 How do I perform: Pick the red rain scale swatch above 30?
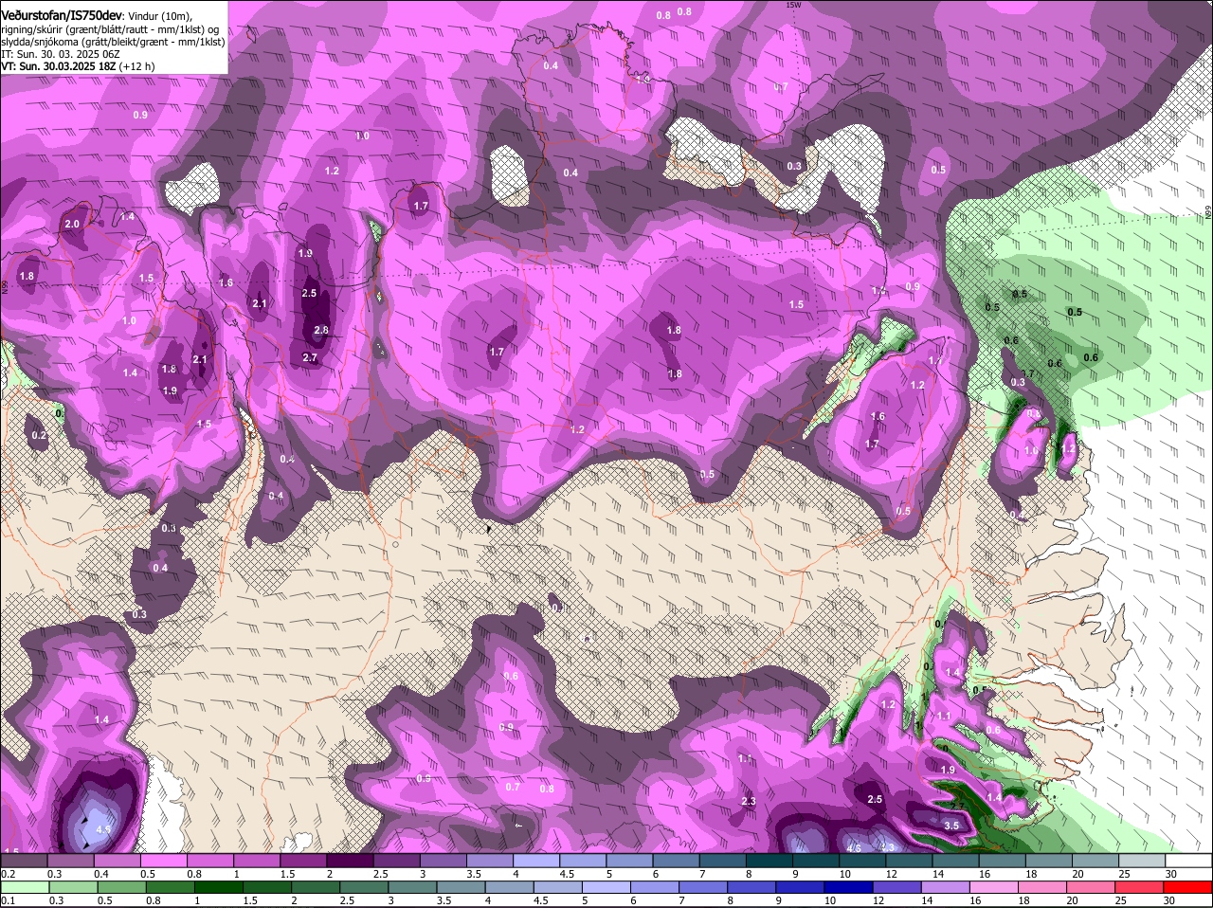click(x=1186, y=887)
